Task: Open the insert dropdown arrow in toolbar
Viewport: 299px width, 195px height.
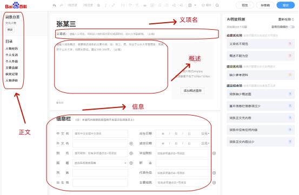Action: point(195,5)
